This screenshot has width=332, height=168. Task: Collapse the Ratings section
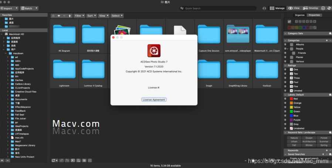click(x=285, y=66)
